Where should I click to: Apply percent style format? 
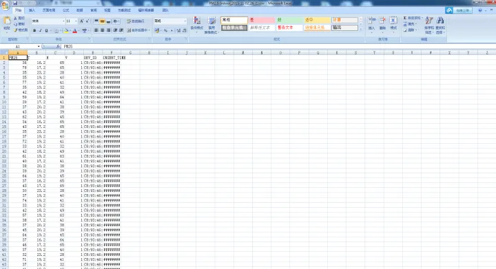165,31
